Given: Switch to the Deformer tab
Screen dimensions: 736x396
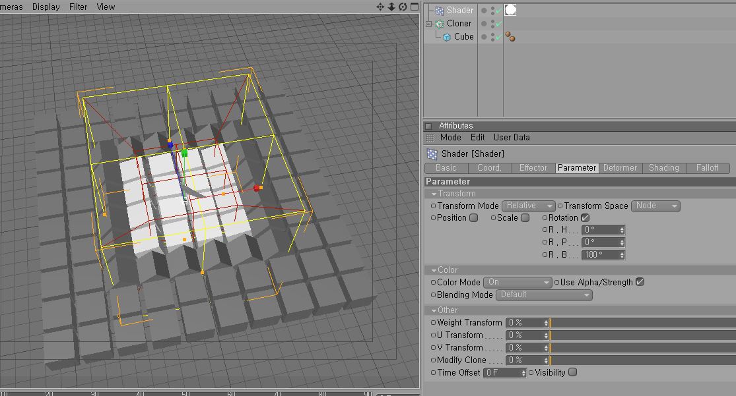Looking at the screenshot, I should tap(620, 168).
